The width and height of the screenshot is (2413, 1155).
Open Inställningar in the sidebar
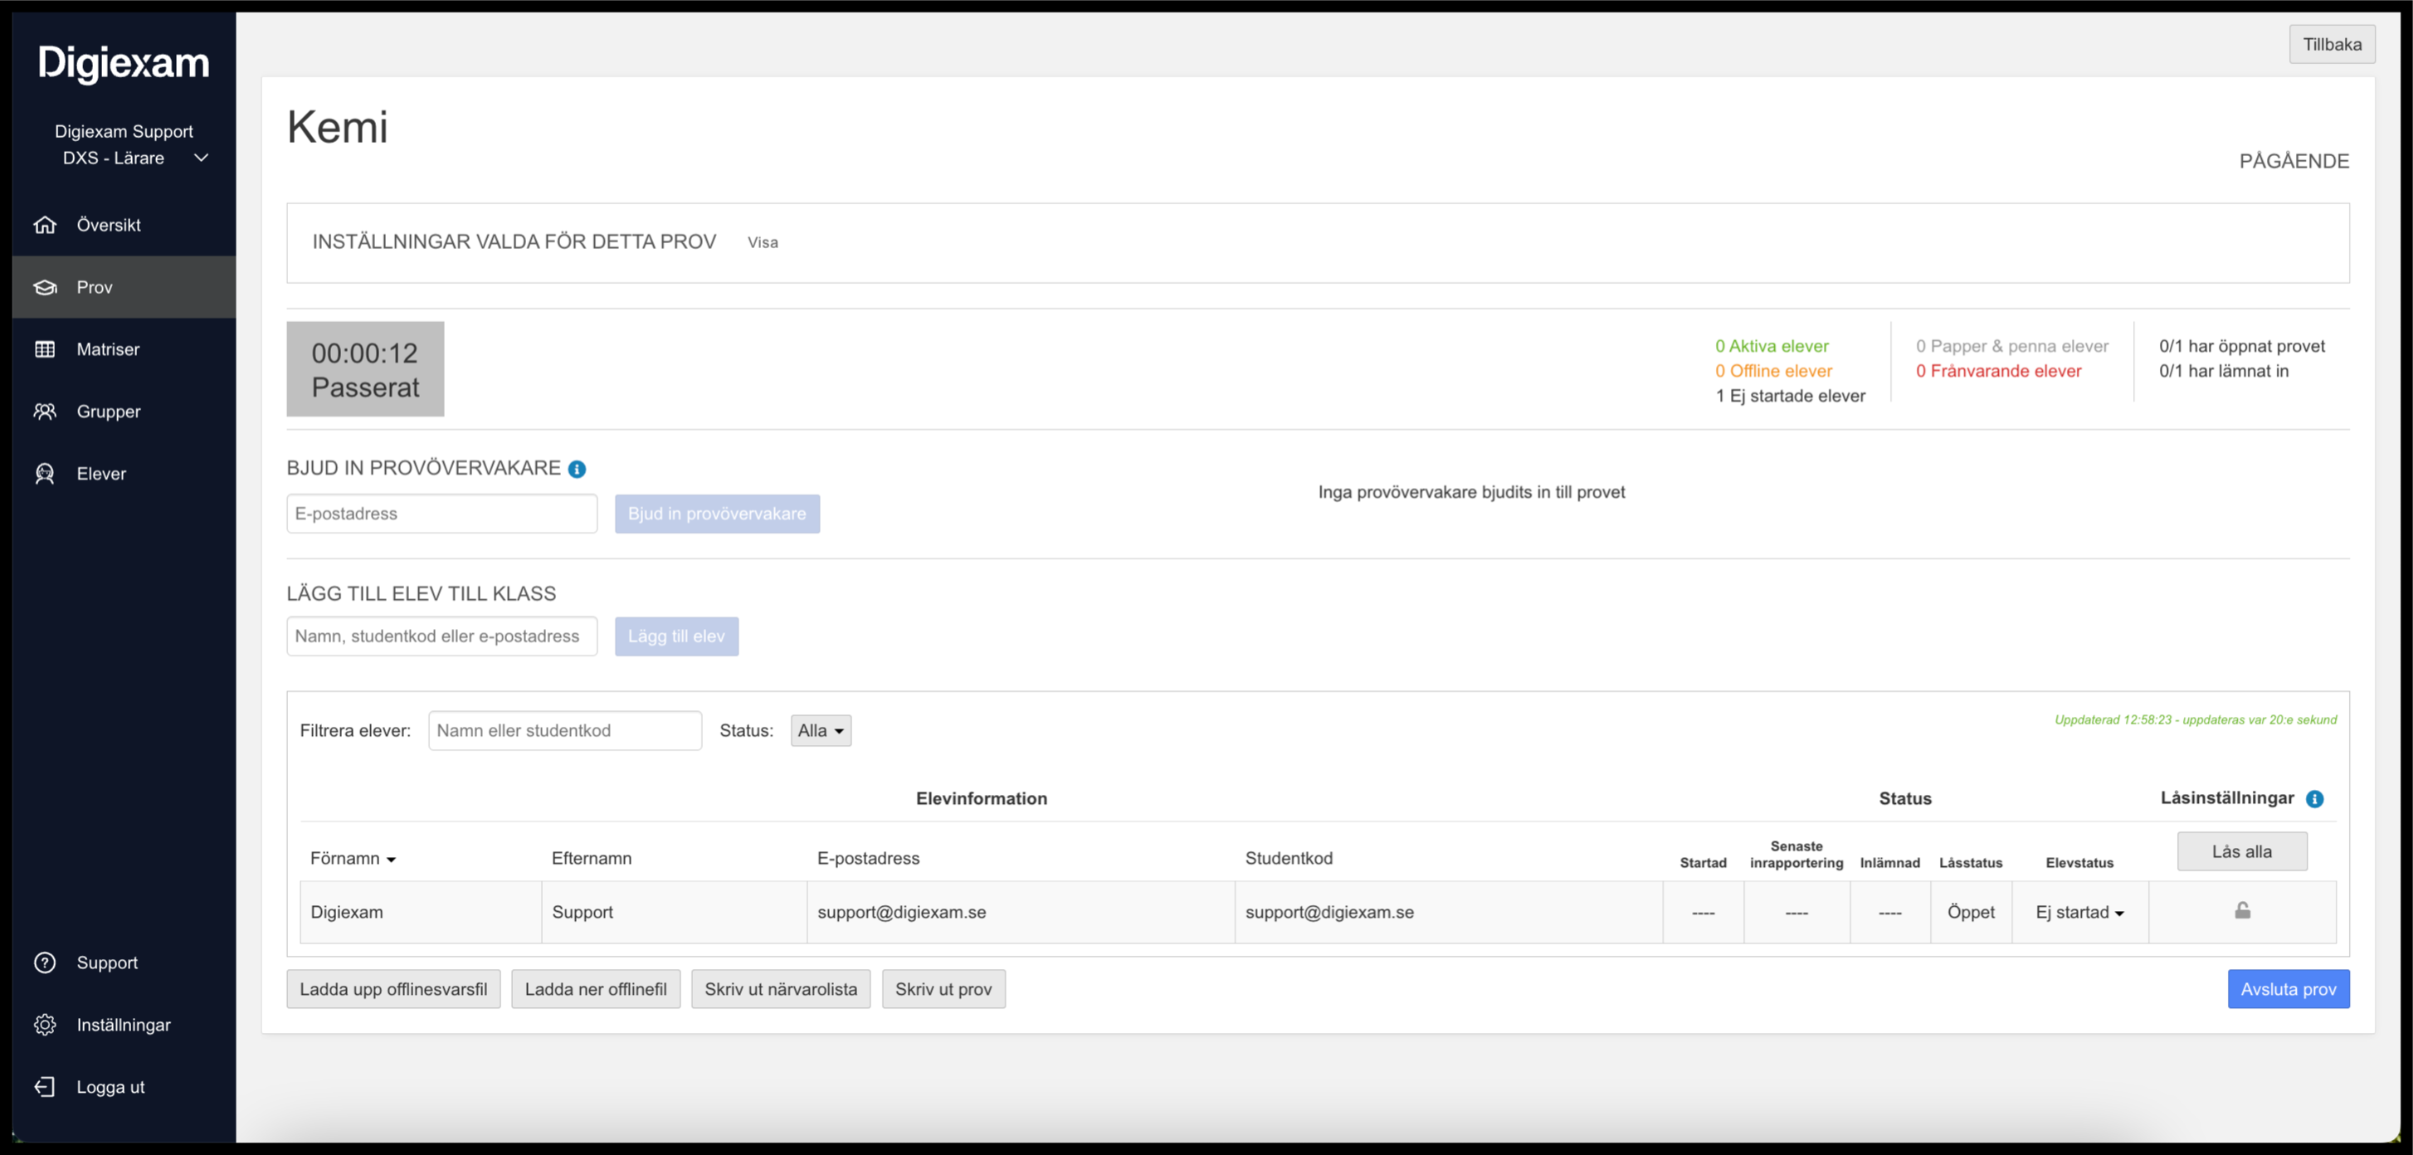point(124,1025)
